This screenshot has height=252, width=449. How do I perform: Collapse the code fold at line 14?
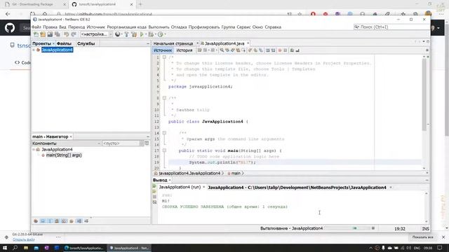click(164, 133)
